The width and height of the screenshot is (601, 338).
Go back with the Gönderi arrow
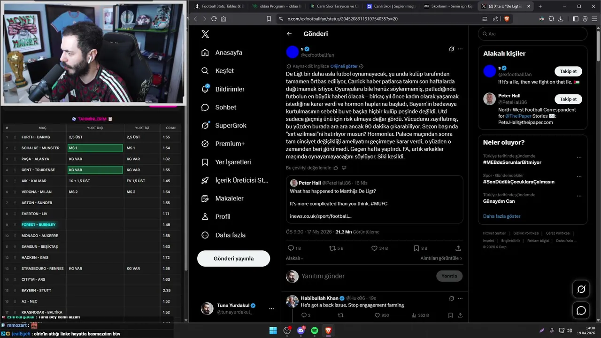point(289,34)
